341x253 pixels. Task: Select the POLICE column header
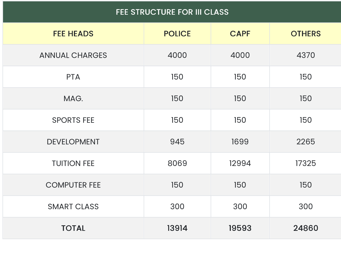coord(177,34)
